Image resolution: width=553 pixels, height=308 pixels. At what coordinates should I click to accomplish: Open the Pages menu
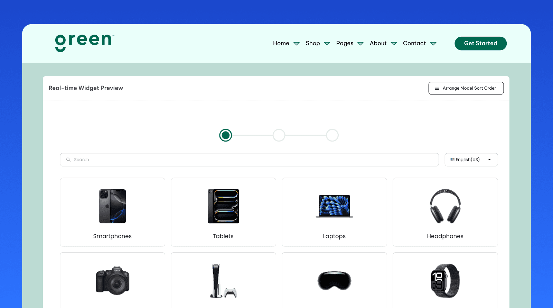pyautogui.click(x=345, y=43)
